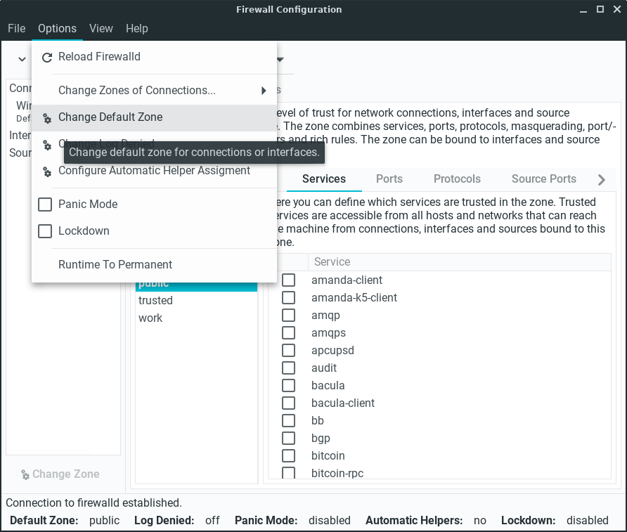627x532 pixels.
Task: Tick the bitcoin service checkbox
Action: 288,456
